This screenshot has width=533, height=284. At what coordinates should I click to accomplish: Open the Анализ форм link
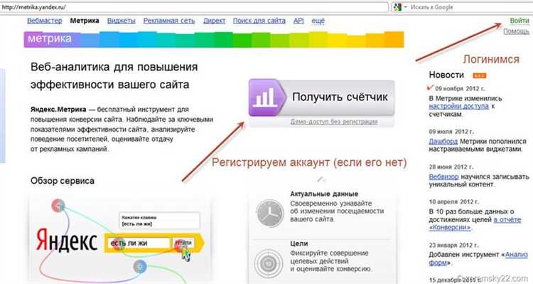coord(478,258)
